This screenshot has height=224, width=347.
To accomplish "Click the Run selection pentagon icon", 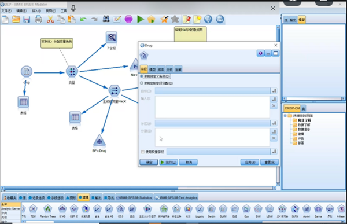I will 152,19.
